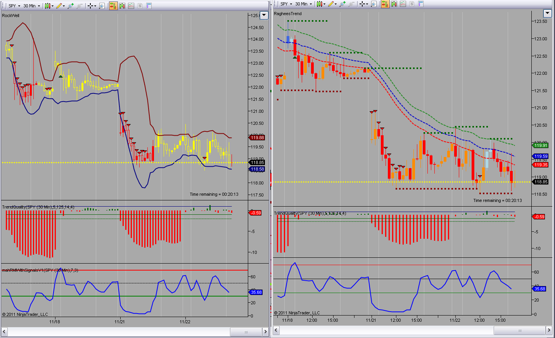The height and width of the screenshot is (338, 555).
Task: Open chart Properties icon on the right chart
Action: [x=421, y=4]
